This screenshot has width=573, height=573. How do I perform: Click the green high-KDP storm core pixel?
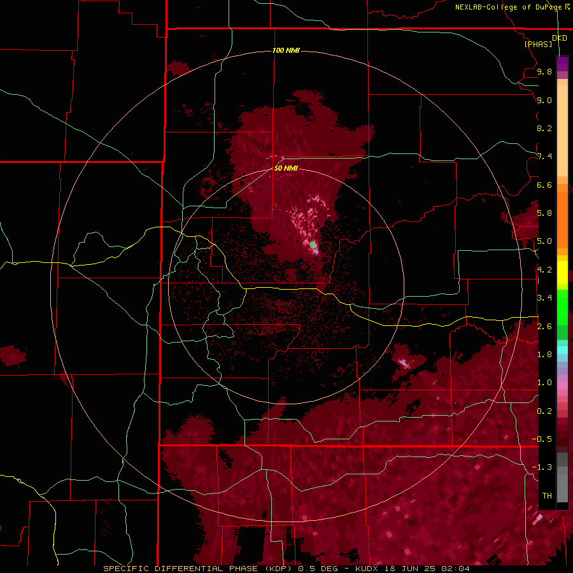313,244
